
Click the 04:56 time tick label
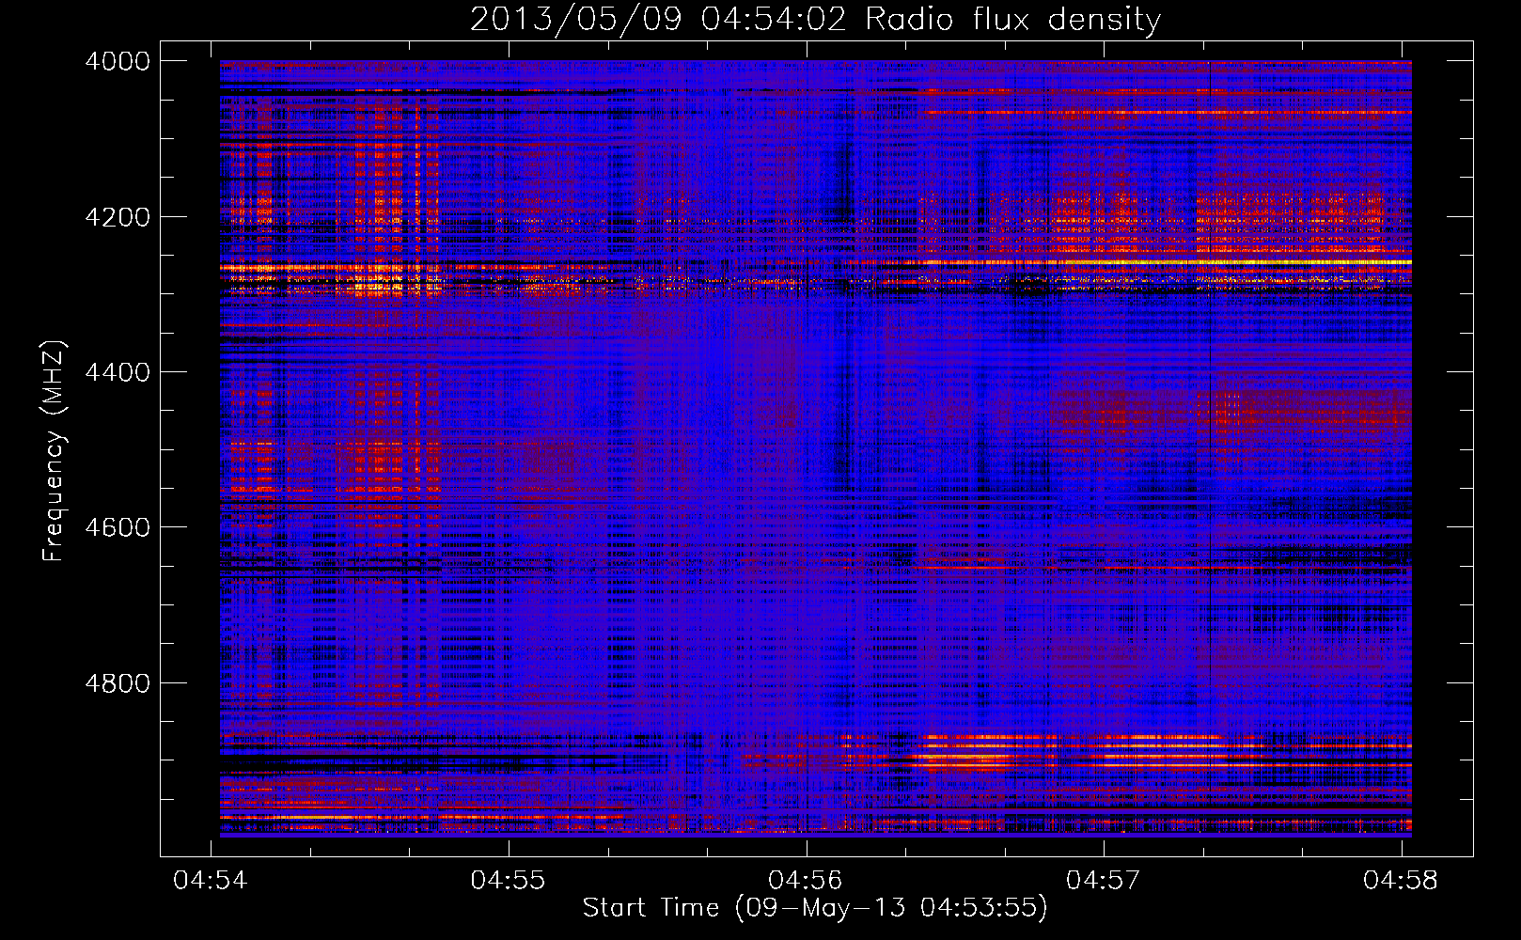806,880
